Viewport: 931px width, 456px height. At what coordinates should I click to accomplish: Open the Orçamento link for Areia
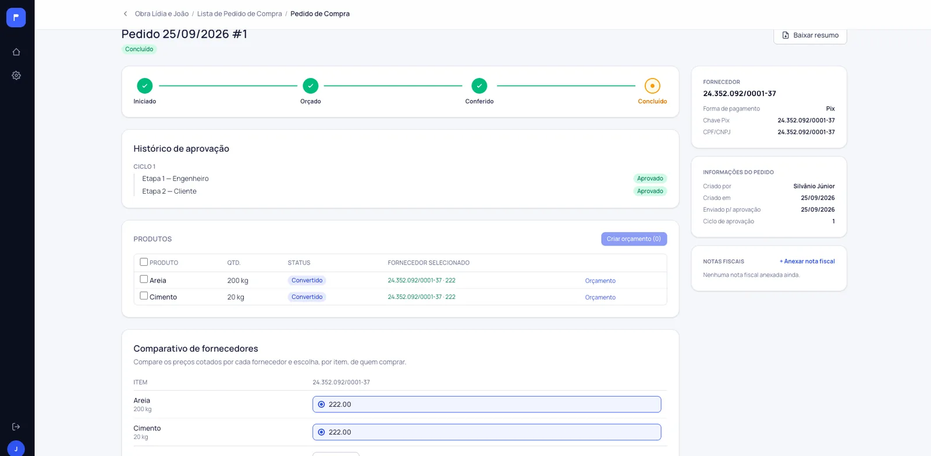600,281
